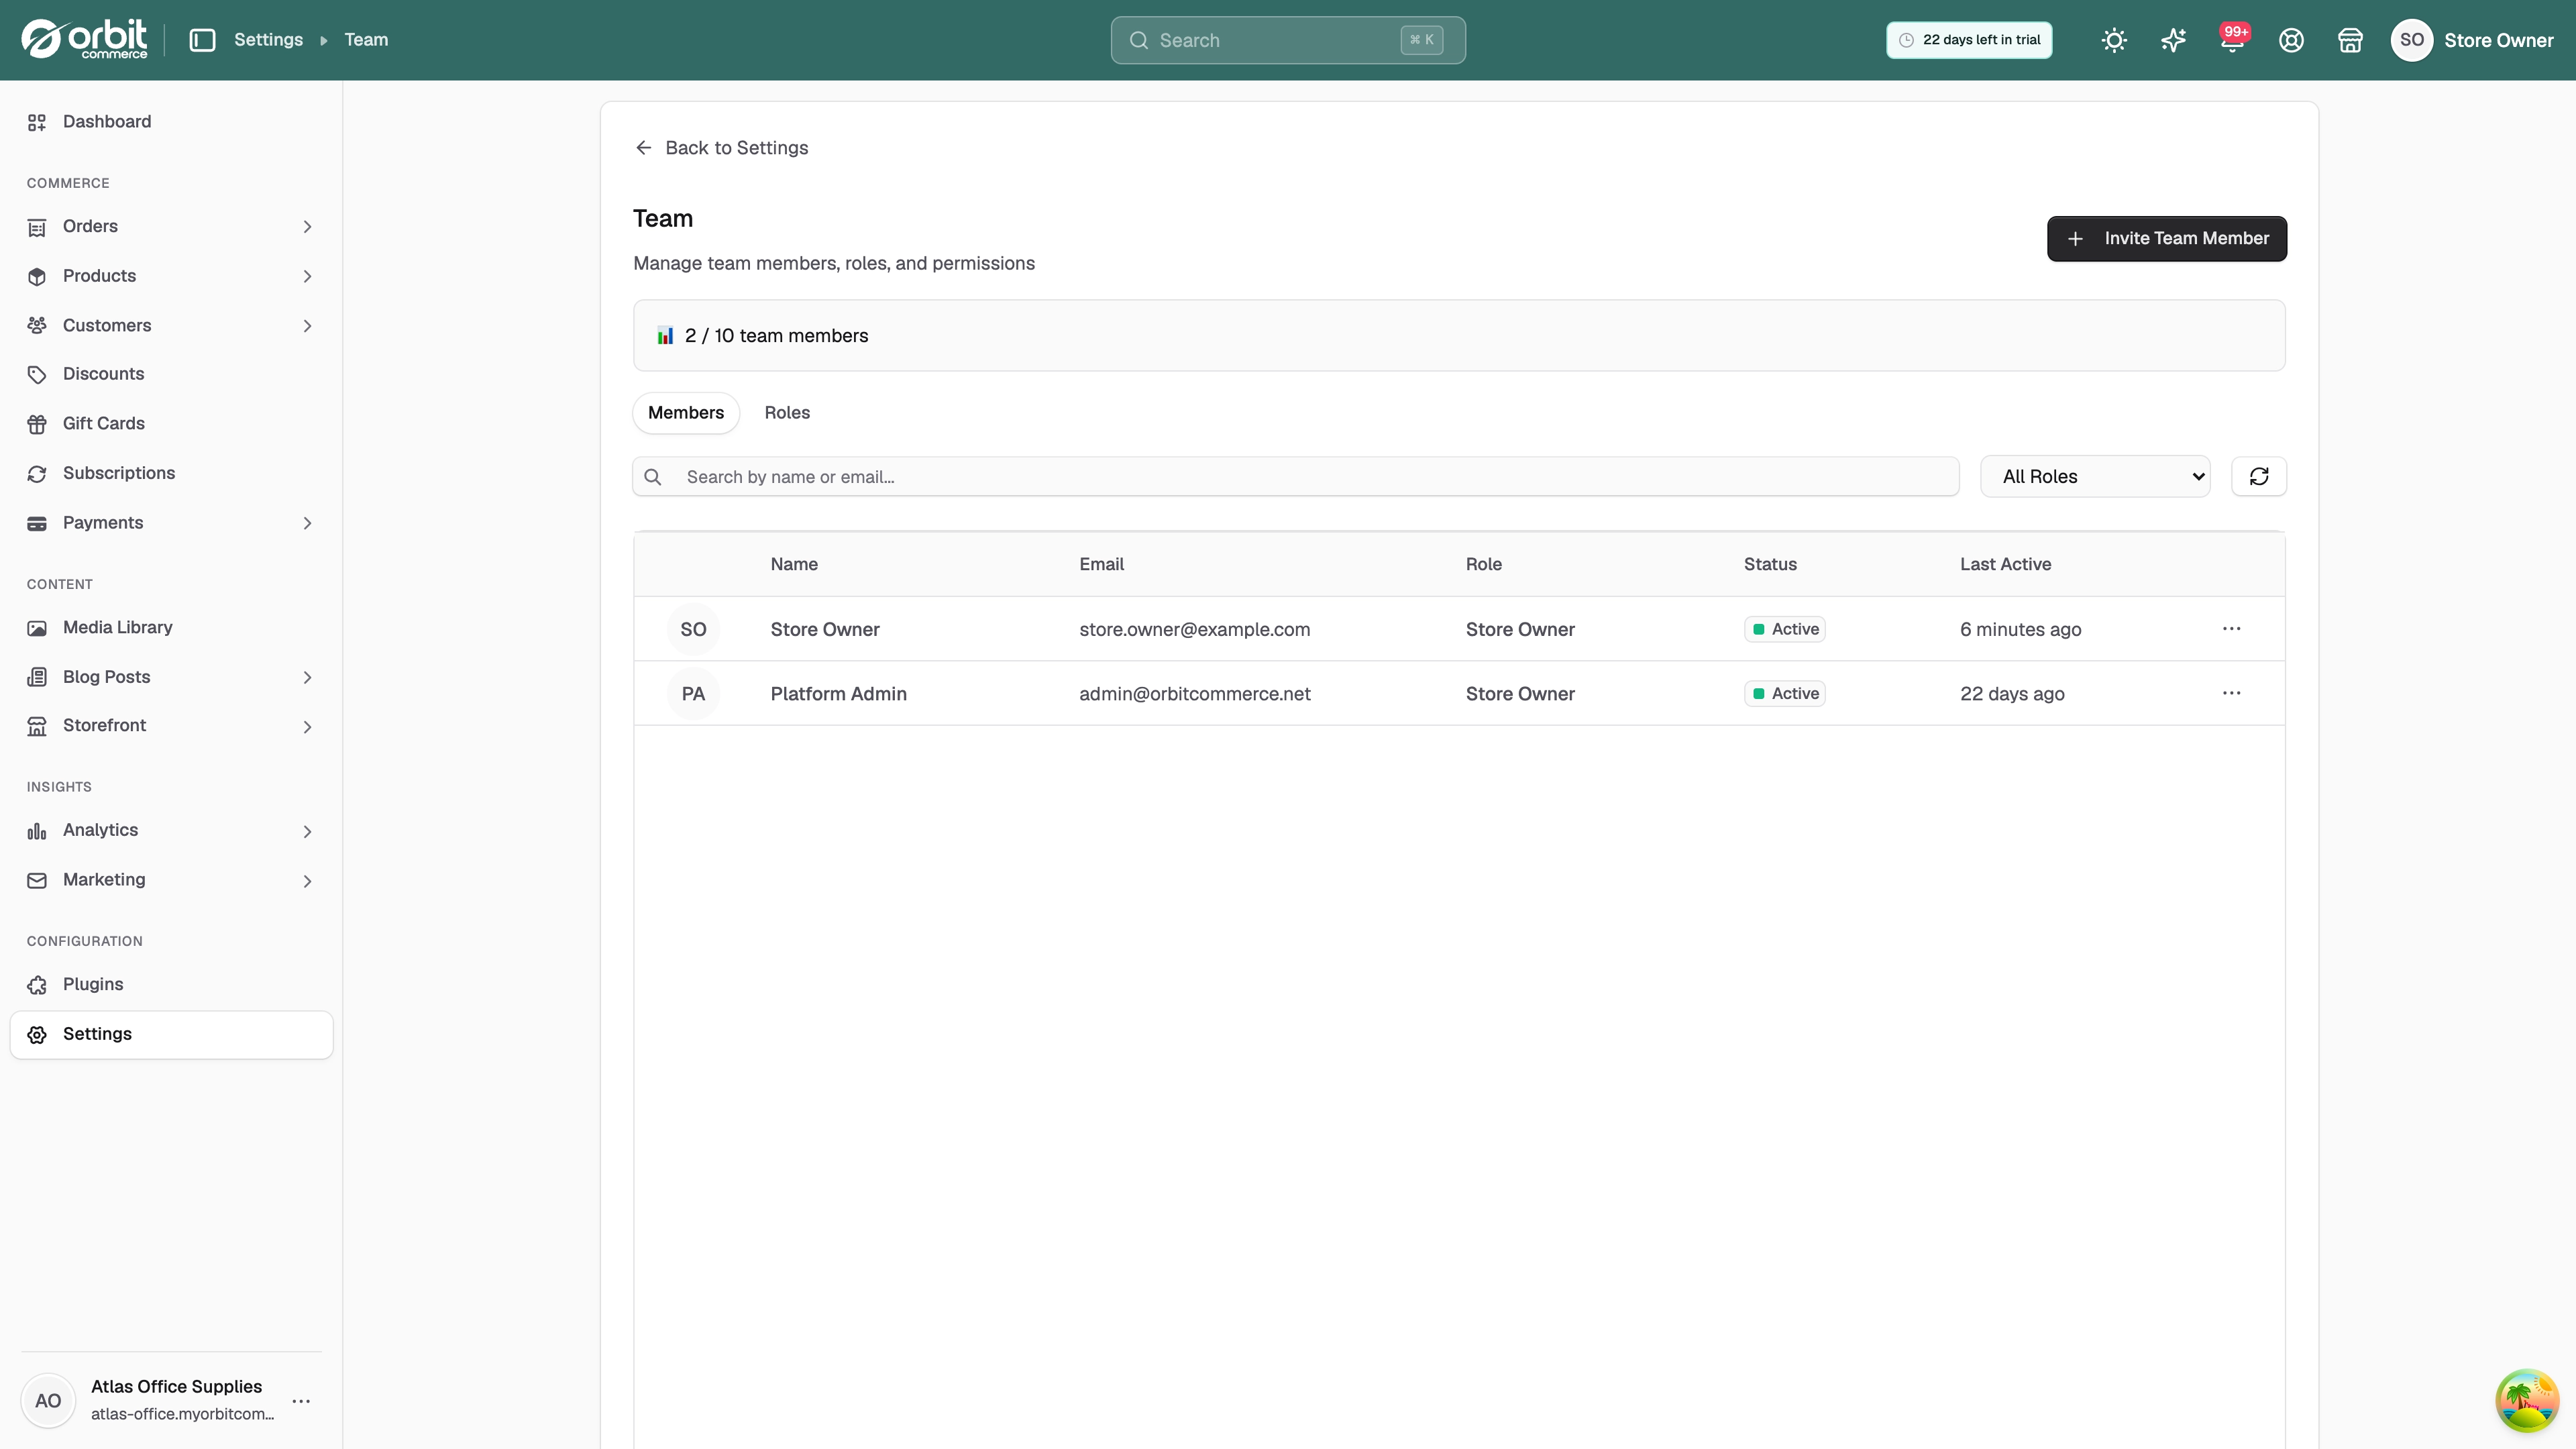
Task: Expand the Blog Posts submenu chevron
Action: [307, 677]
